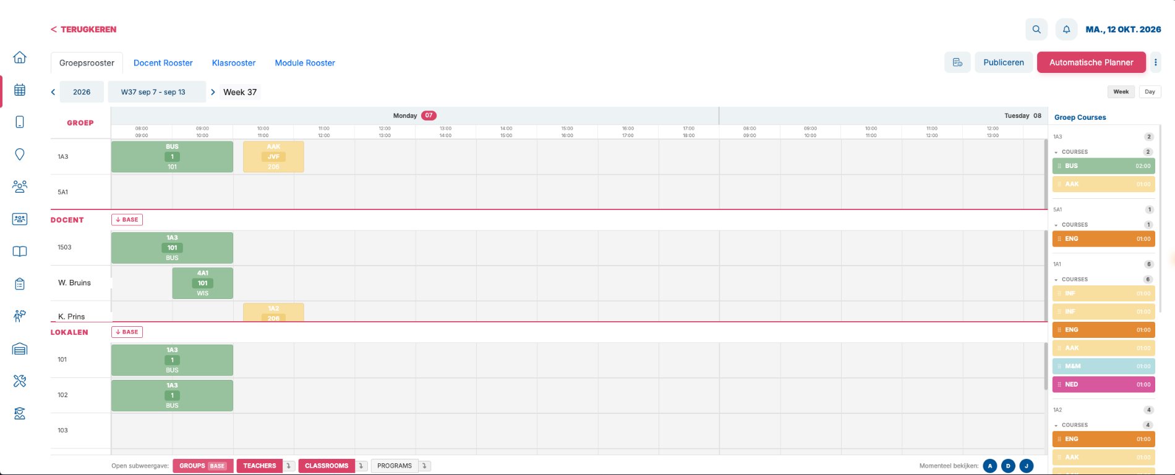Open the Home icon in the sidebar
This screenshot has height=475, width=1175.
coord(20,57)
